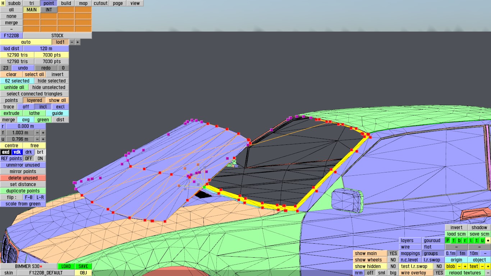
Task: Toggle the test l.r.swap NO switch
Action: tap(439, 266)
